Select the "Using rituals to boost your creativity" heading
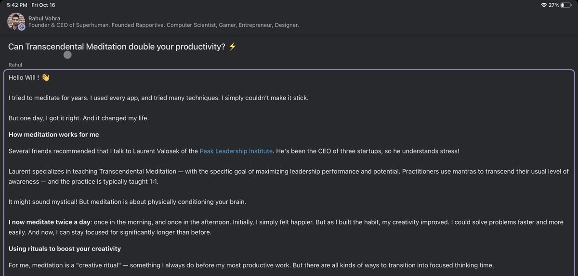578x276 pixels. 65,249
